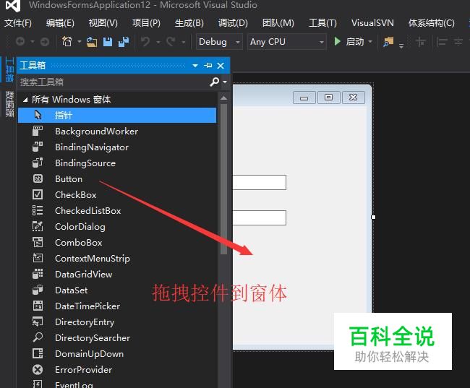The width and height of the screenshot is (470, 388).
Task: Click the Save All icon
Action: 124,42
